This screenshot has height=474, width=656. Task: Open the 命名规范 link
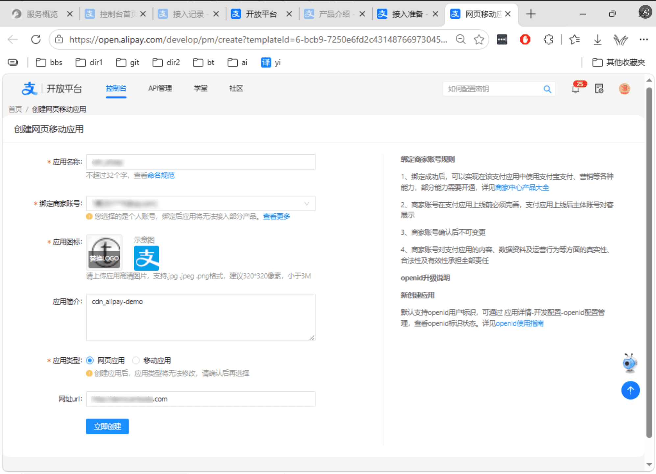point(161,175)
